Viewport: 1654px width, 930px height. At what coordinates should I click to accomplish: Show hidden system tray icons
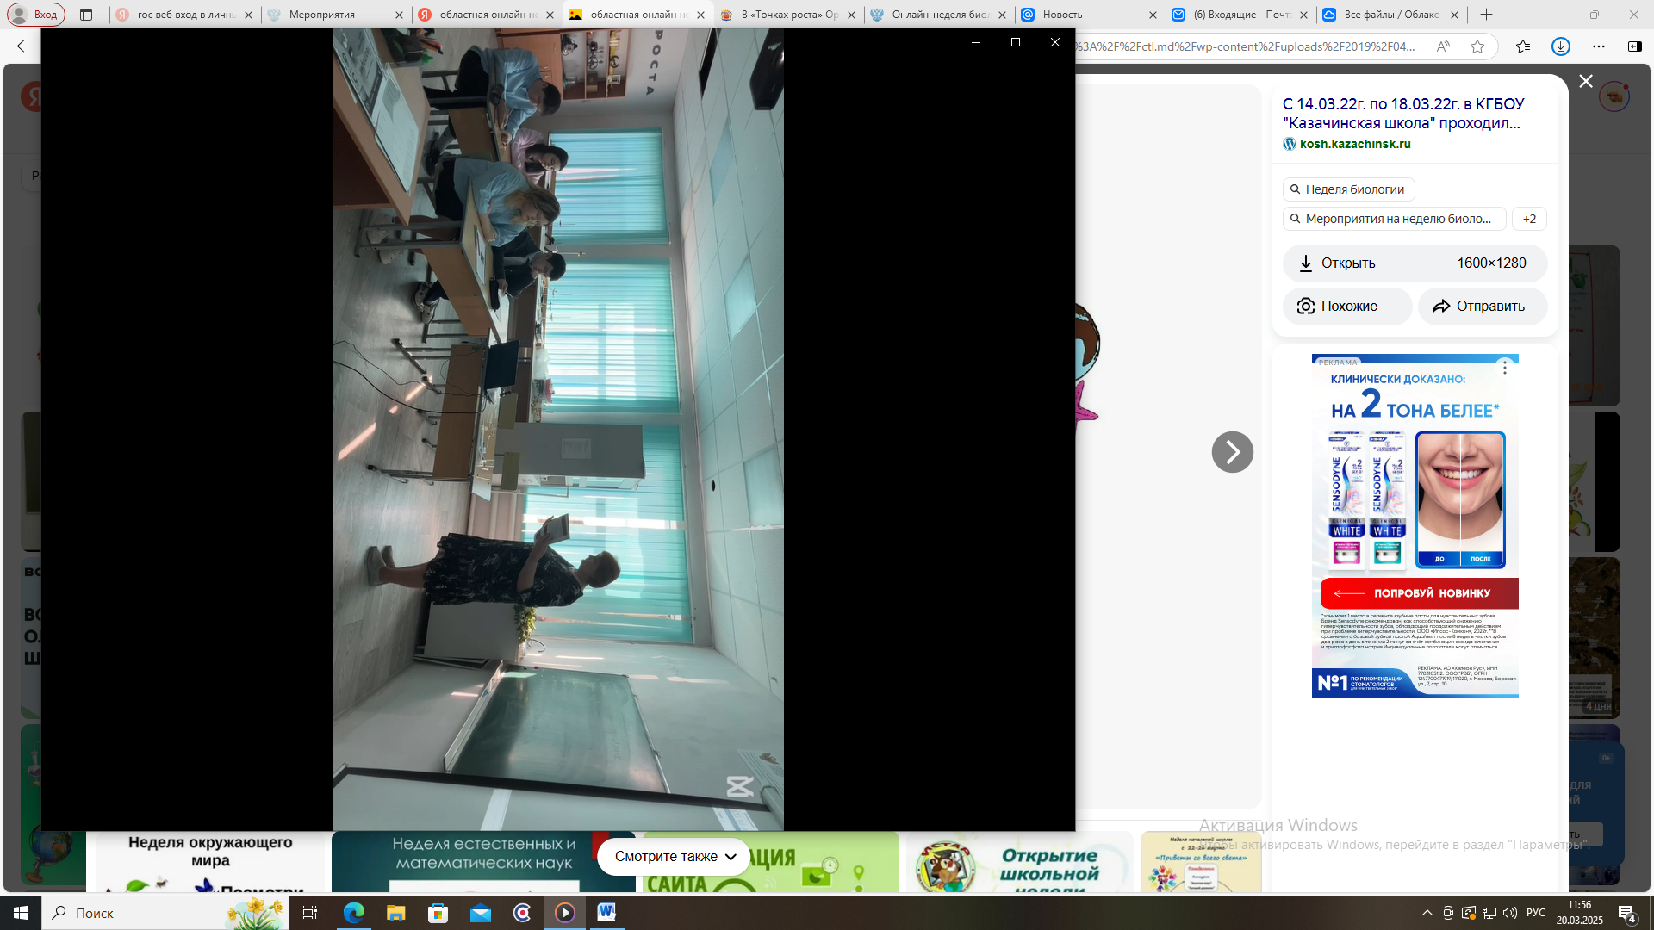1427,913
